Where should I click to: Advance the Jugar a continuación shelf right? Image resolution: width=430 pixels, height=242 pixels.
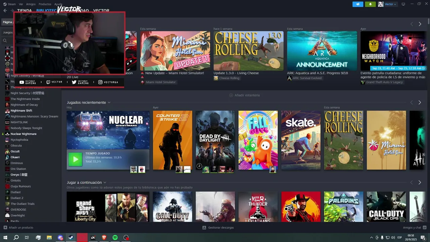[x=420, y=183]
